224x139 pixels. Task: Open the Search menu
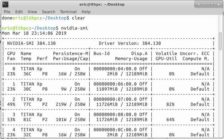point(49,12)
